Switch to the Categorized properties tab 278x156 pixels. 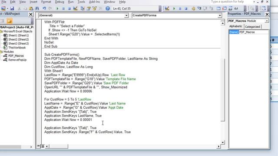[x=252, y=26]
